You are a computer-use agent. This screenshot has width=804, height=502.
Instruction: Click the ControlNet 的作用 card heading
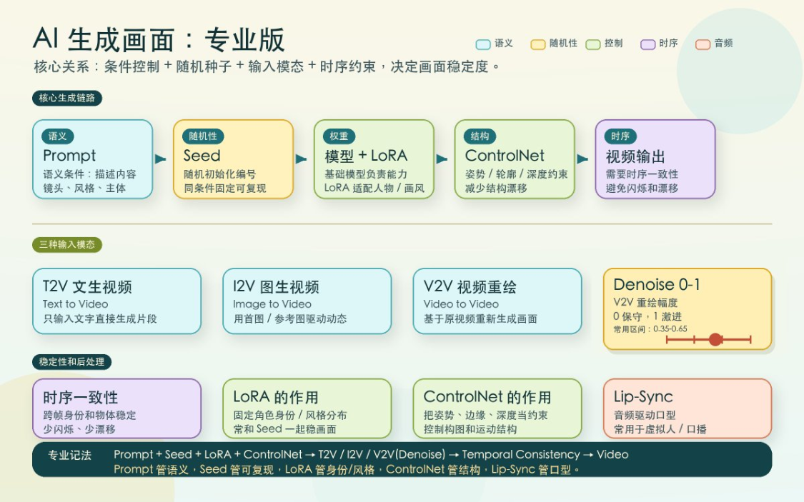tap(487, 397)
